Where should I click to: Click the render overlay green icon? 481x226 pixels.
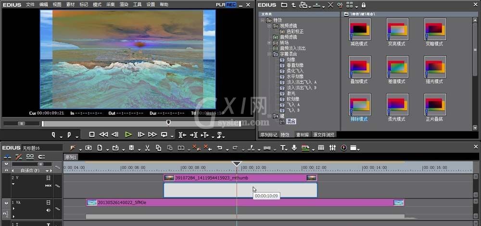point(305,148)
